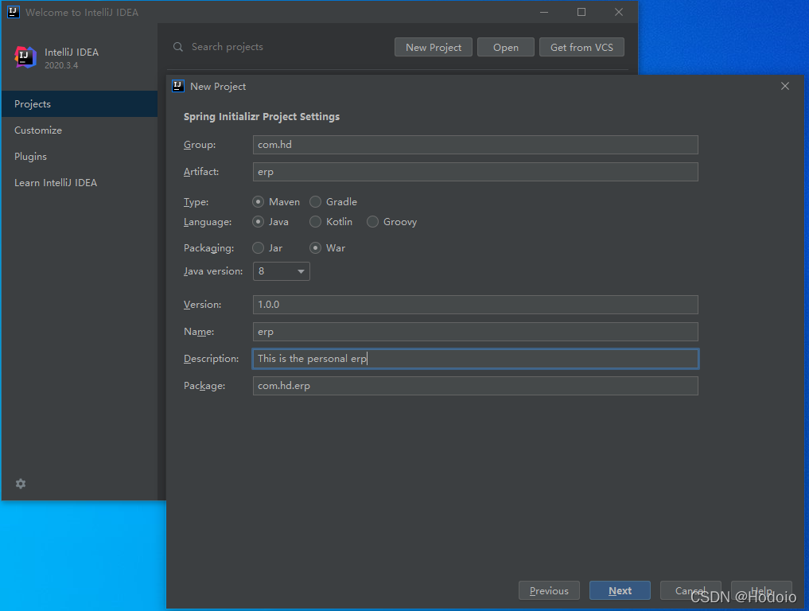
Task: Click the Spring Initializr Project Settings heading
Action: click(x=262, y=117)
